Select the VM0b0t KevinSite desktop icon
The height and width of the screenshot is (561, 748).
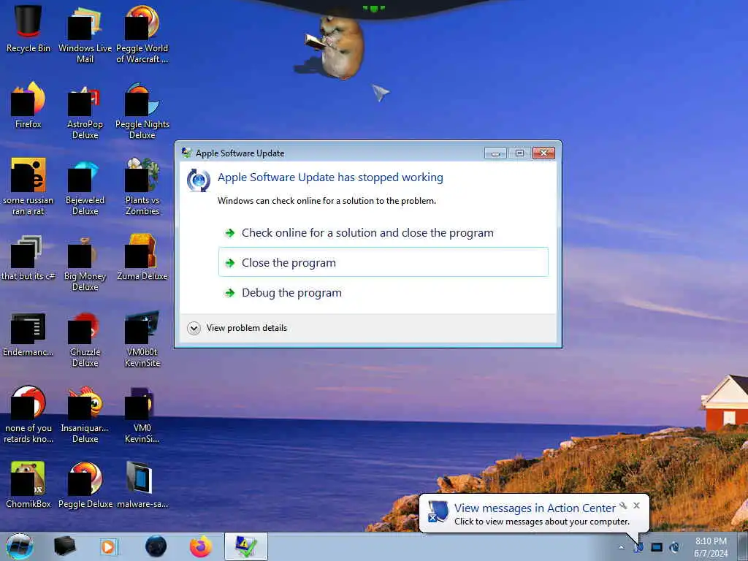[x=142, y=339]
